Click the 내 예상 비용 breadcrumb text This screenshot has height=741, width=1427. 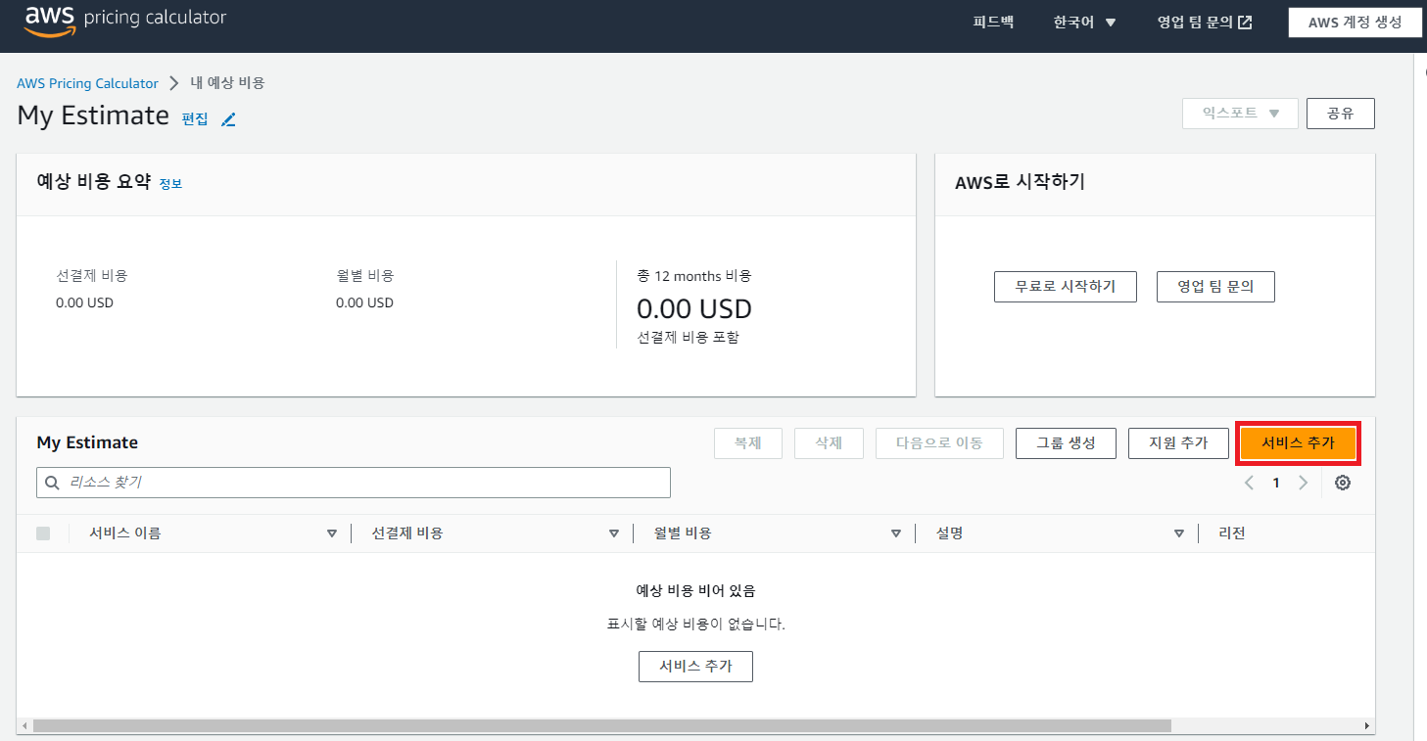pyautogui.click(x=227, y=83)
